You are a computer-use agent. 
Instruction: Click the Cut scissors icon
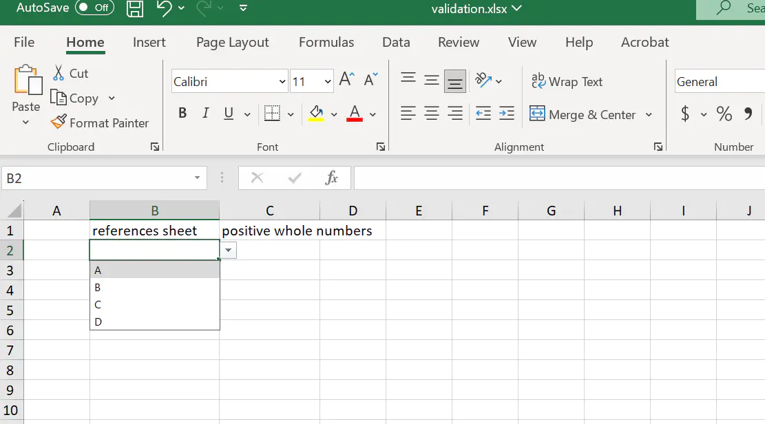pos(59,73)
